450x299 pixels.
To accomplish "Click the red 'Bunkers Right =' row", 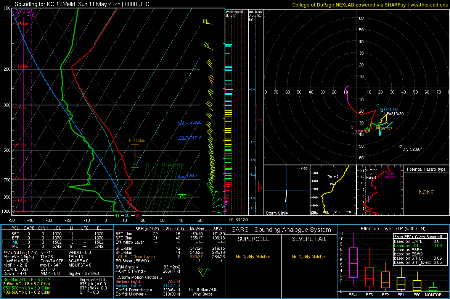I will click(148, 281).
